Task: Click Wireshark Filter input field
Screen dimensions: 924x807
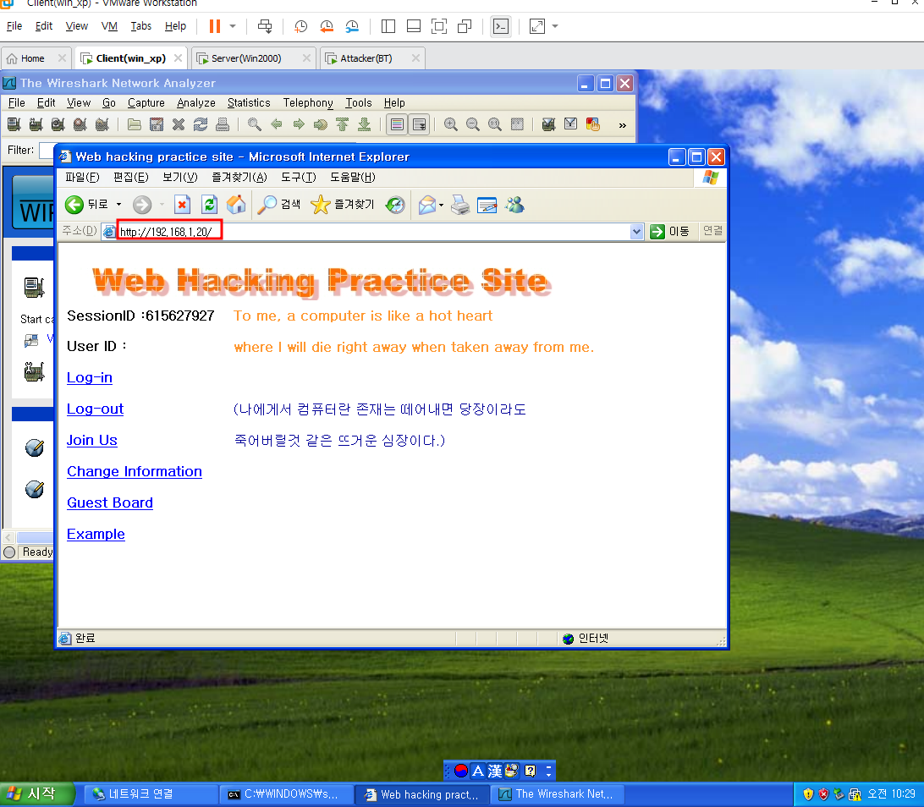Action: tap(46, 151)
